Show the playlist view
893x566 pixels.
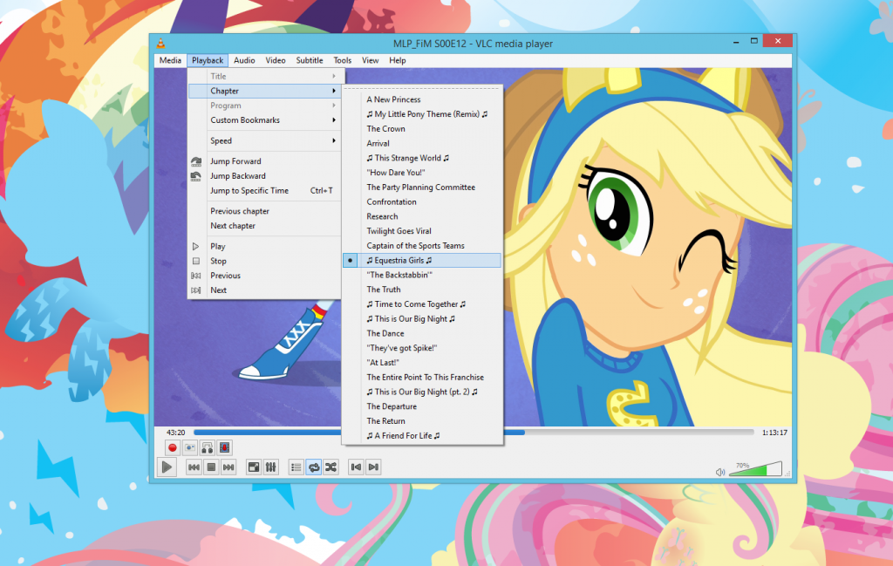click(x=296, y=467)
